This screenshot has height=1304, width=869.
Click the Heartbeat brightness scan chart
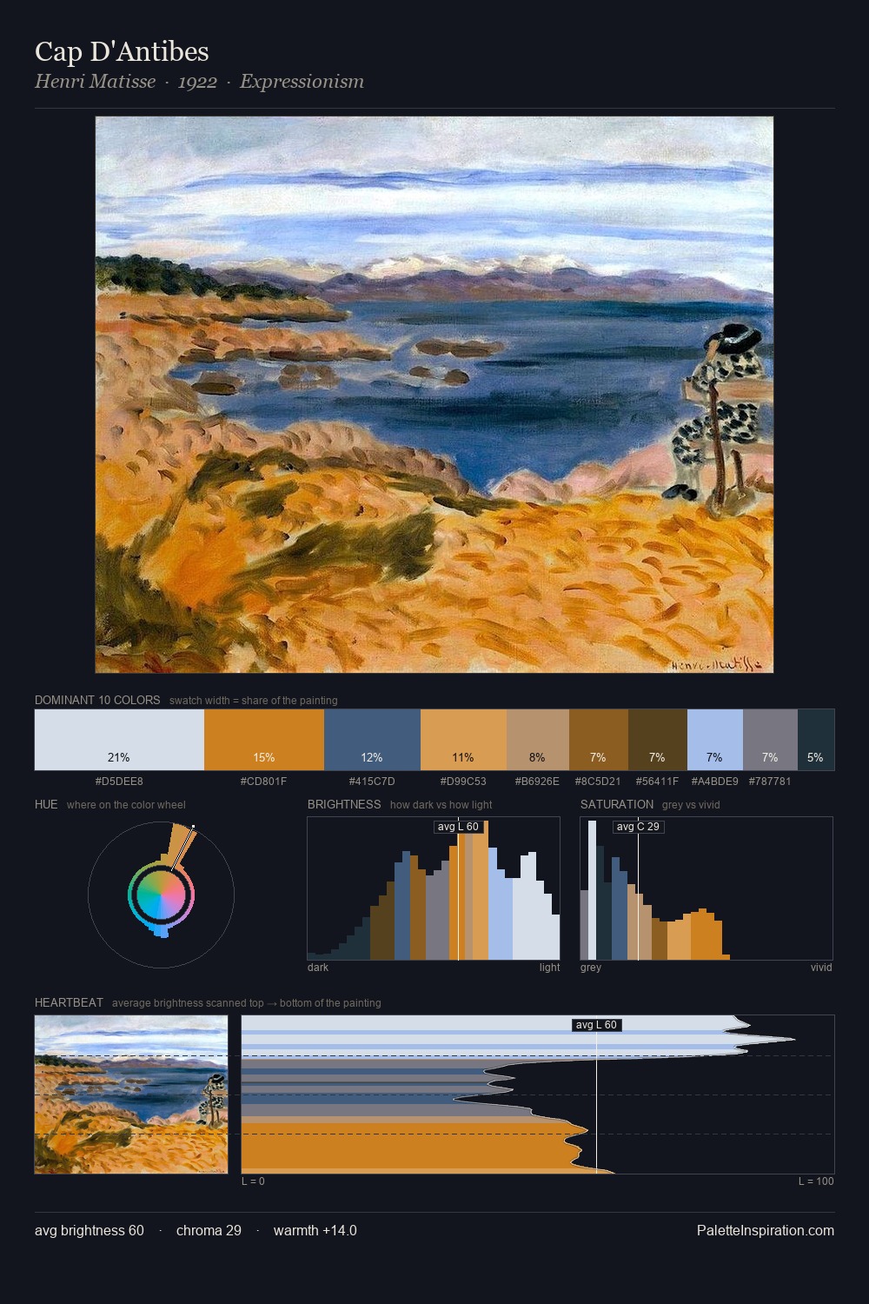pyautogui.click(x=538, y=1094)
